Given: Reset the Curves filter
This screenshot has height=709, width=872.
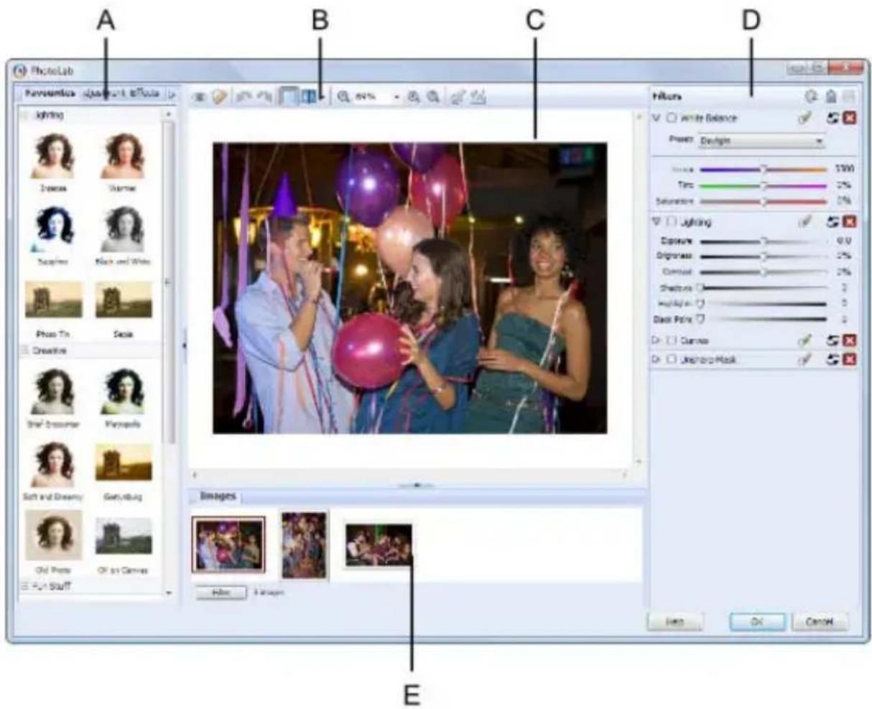Looking at the screenshot, I should click(833, 340).
